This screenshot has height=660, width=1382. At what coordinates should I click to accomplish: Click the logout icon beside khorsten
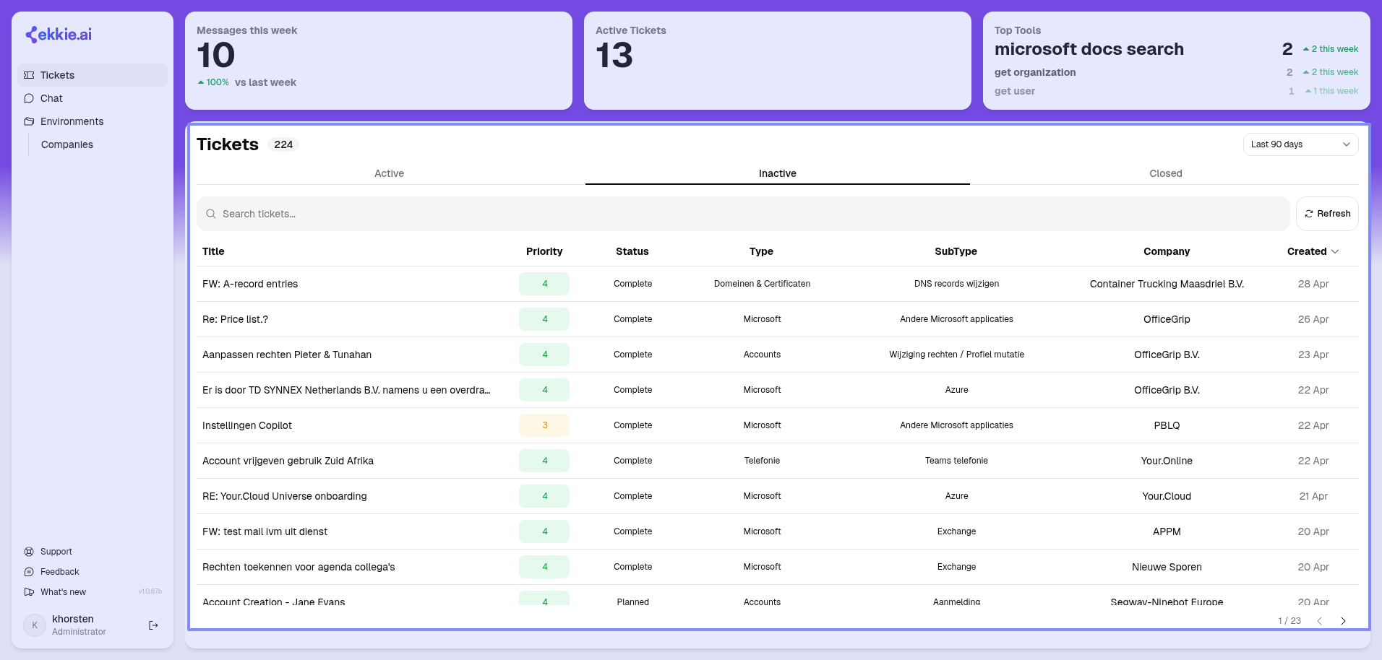153,625
